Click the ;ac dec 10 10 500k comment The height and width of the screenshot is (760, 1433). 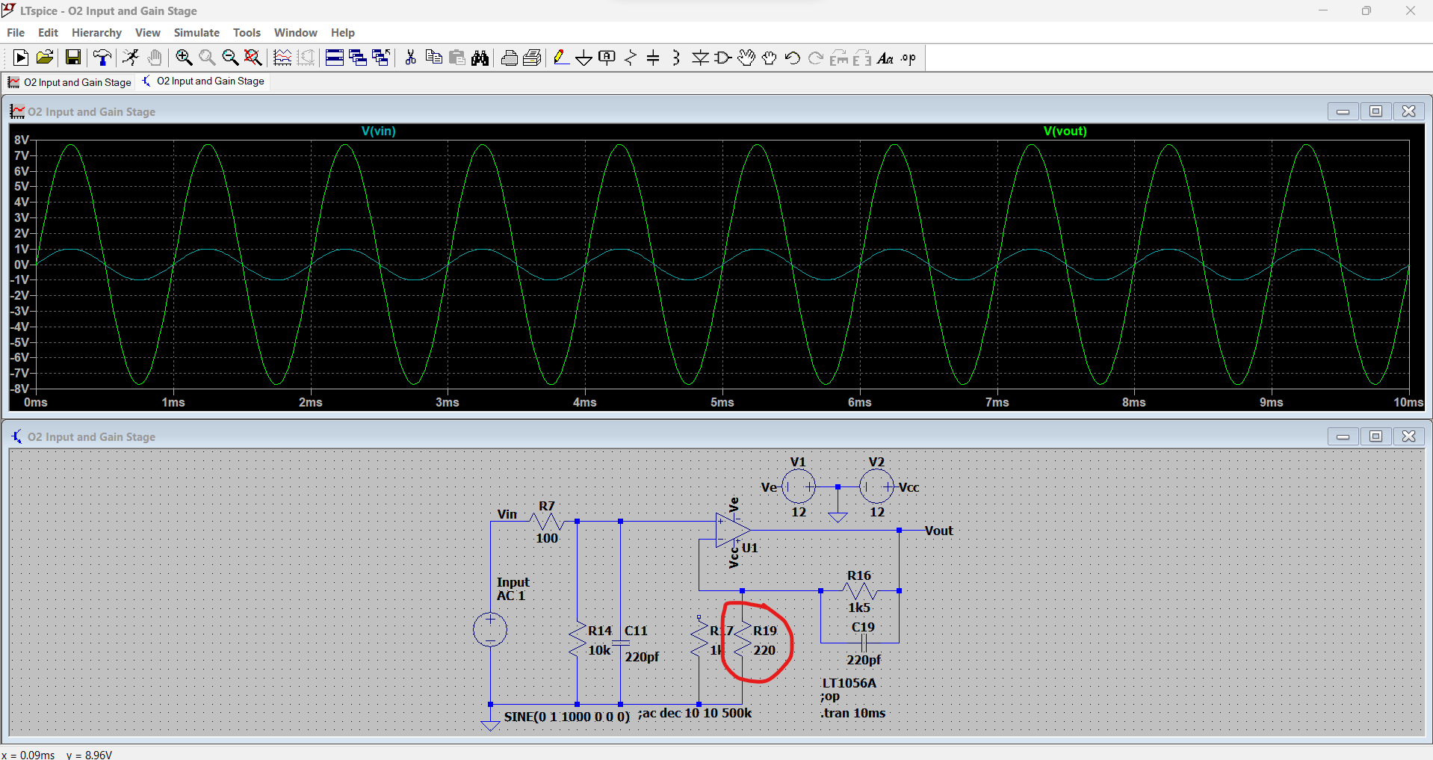click(x=695, y=713)
